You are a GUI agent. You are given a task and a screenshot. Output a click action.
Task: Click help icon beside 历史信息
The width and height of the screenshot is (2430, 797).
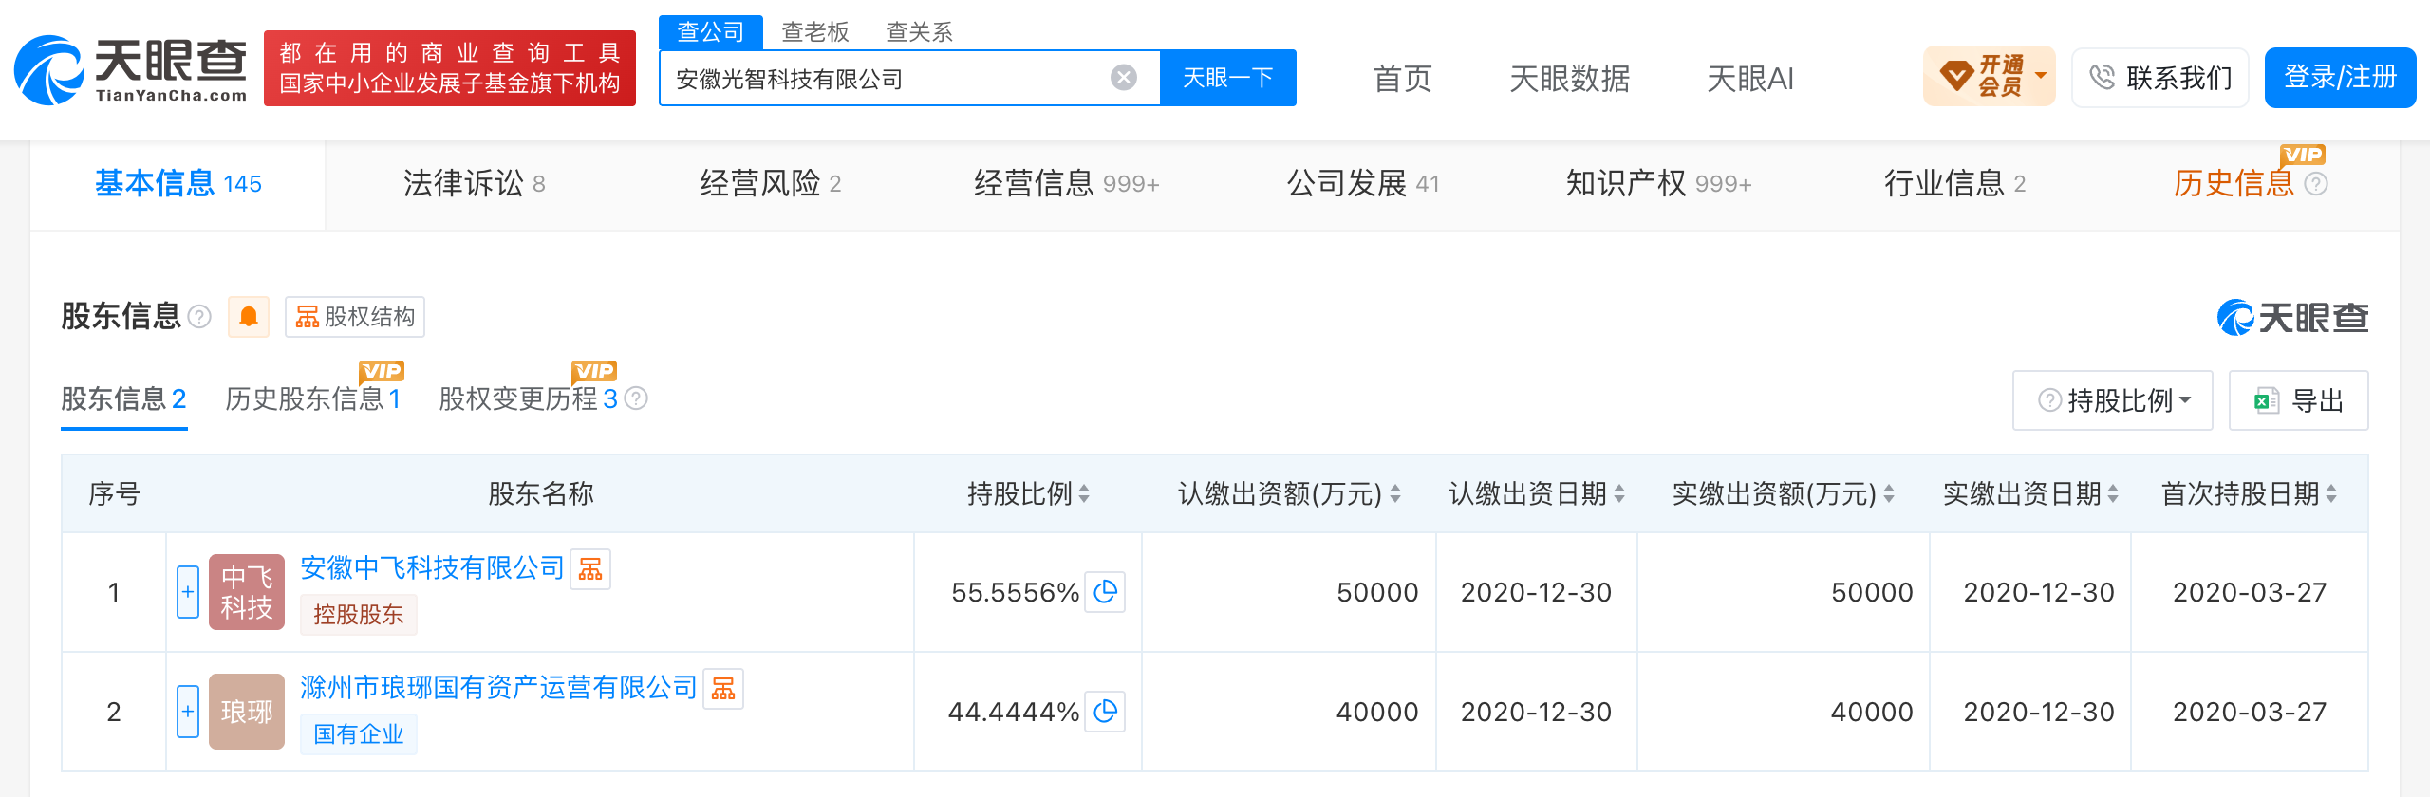2316,184
